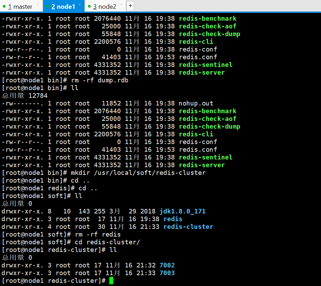This screenshot has height=286, width=321.
Task: Click the 'cd redis-cluster/' command line
Action: 71,242
